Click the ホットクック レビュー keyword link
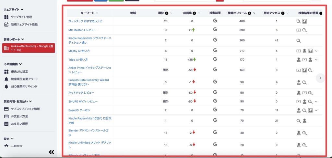332x158 pixels. pyautogui.click(x=81, y=93)
